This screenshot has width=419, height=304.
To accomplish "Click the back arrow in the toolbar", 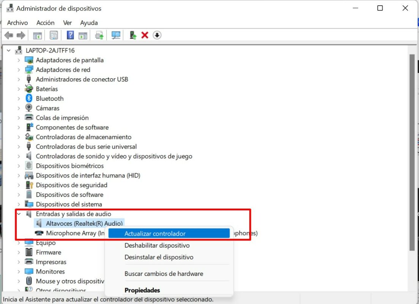I will pyautogui.click(x=9, y=35).
